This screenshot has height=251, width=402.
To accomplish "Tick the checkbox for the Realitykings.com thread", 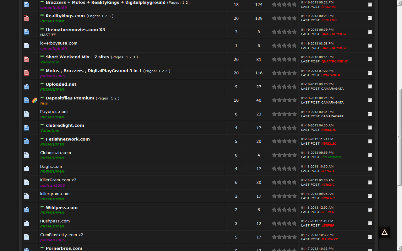I will point(370,18).
